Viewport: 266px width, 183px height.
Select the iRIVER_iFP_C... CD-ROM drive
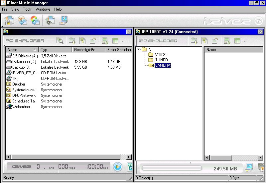tap(22, 73)
